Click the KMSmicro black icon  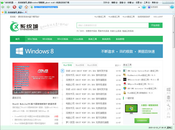[125, 80]
